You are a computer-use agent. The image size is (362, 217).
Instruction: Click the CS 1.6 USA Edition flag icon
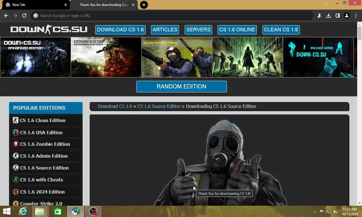[16, 132]
